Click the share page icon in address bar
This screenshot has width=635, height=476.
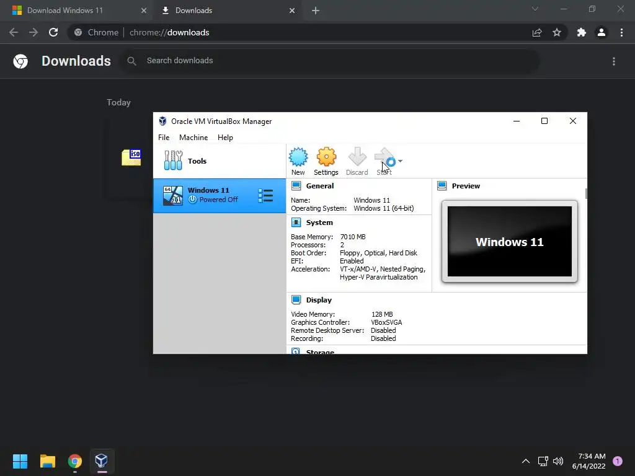tap(537, 32)
